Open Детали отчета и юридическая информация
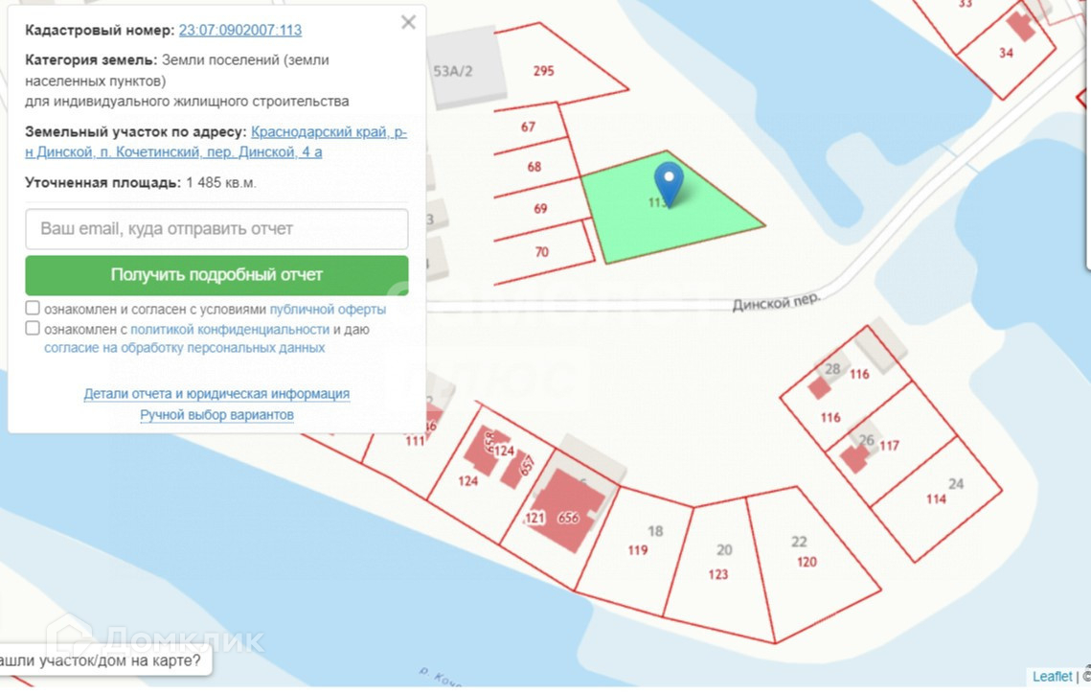 216,393
